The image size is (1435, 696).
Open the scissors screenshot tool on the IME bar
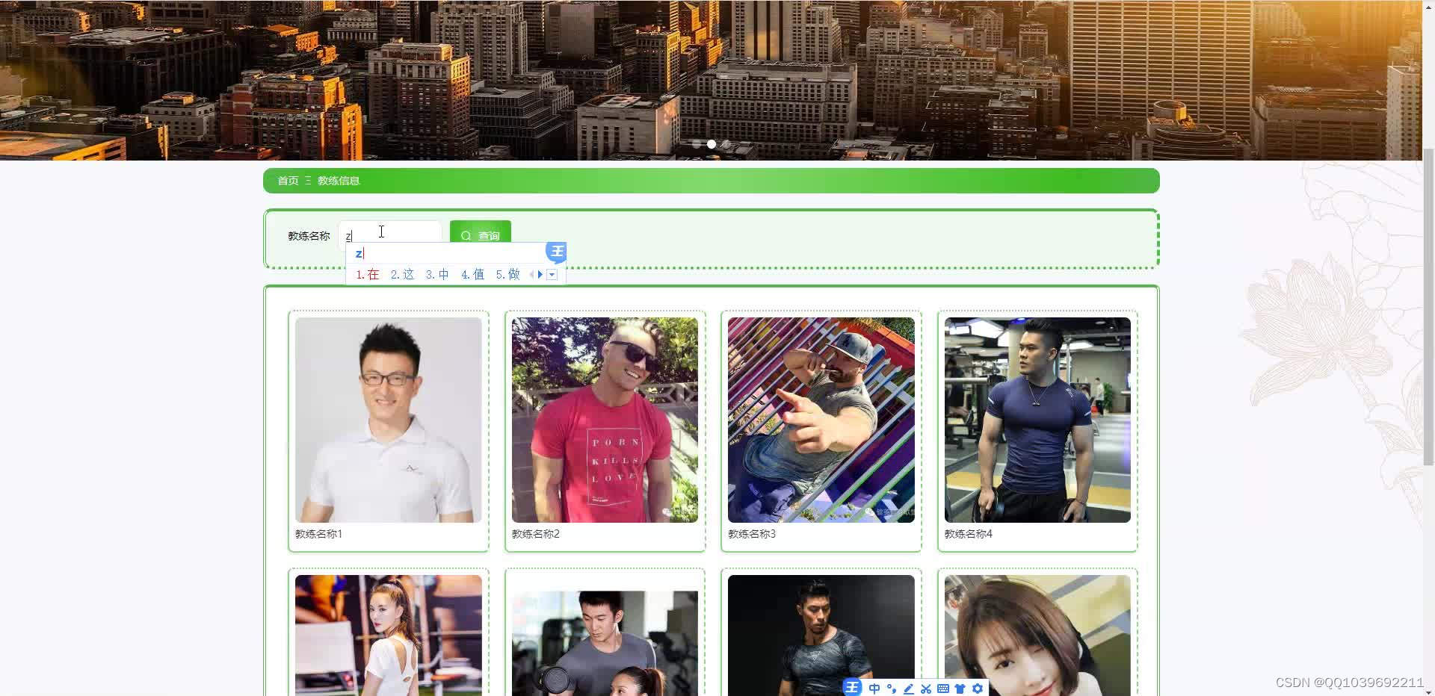tap(926, 689)
